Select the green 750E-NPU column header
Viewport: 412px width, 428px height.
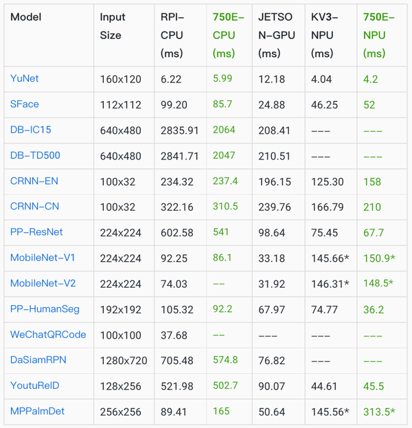click(x=375, y=35)
